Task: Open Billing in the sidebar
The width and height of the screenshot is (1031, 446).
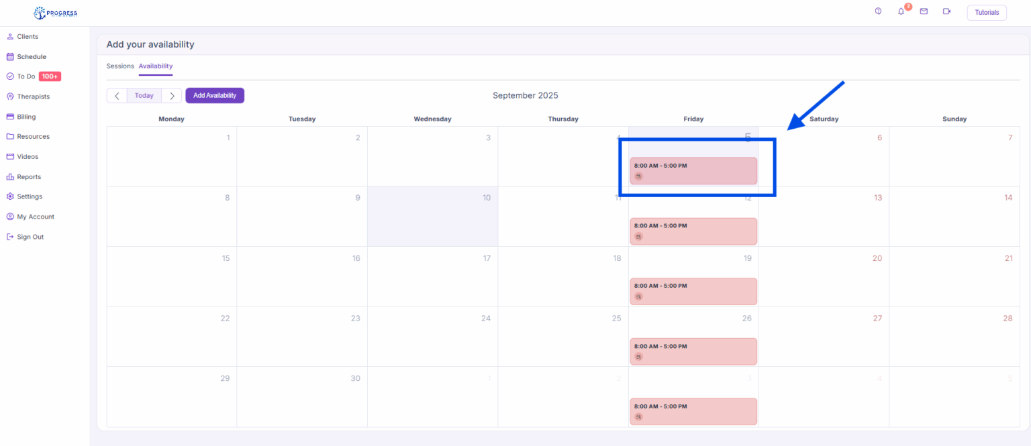Action: tap(26, 117)
